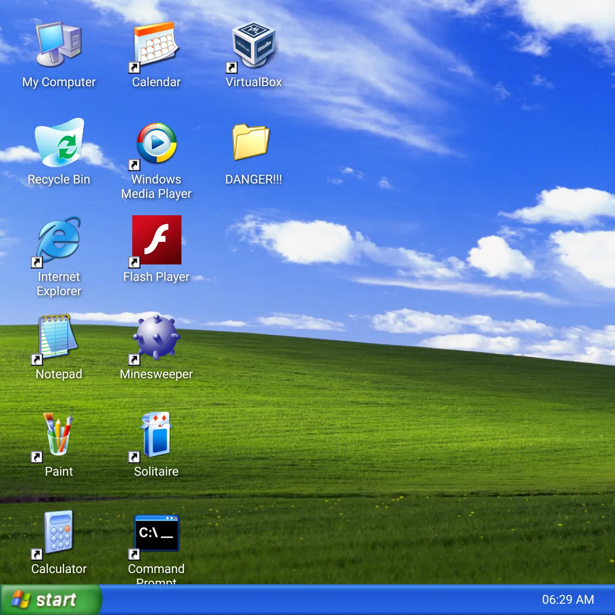Click the "Recycle Bin" label text

click(59, 179)
